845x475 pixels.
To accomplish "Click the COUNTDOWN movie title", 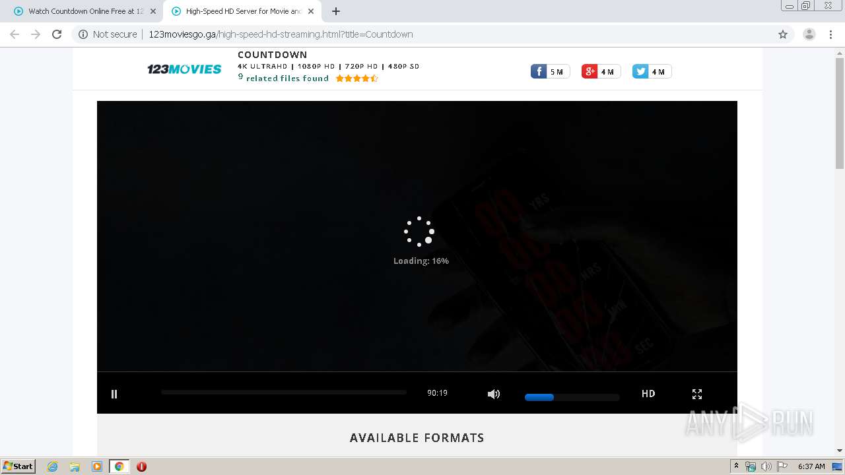I will point(272,55).
